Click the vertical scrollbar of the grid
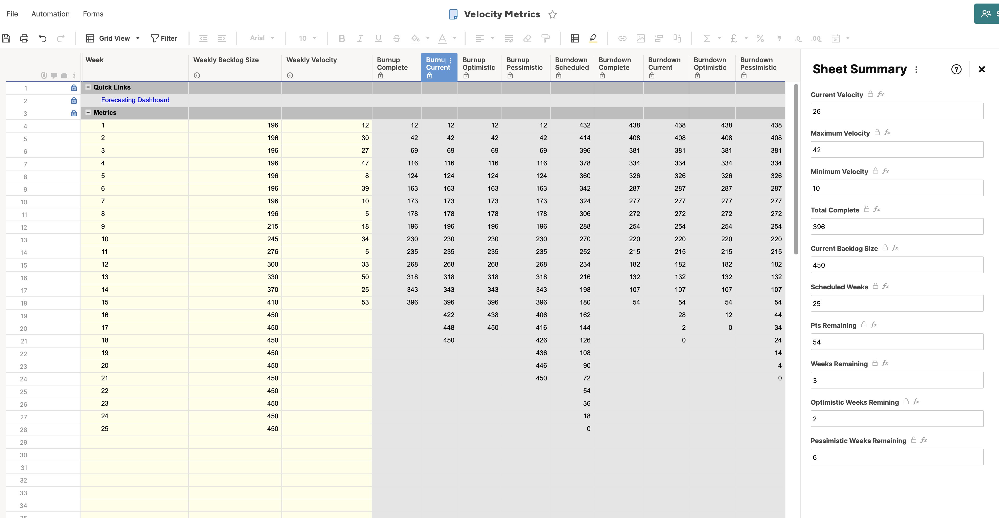 click(796, 169)
